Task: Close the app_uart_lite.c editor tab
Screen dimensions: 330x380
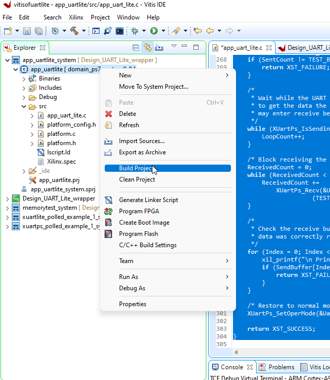Action: click(x=268, y=48)
